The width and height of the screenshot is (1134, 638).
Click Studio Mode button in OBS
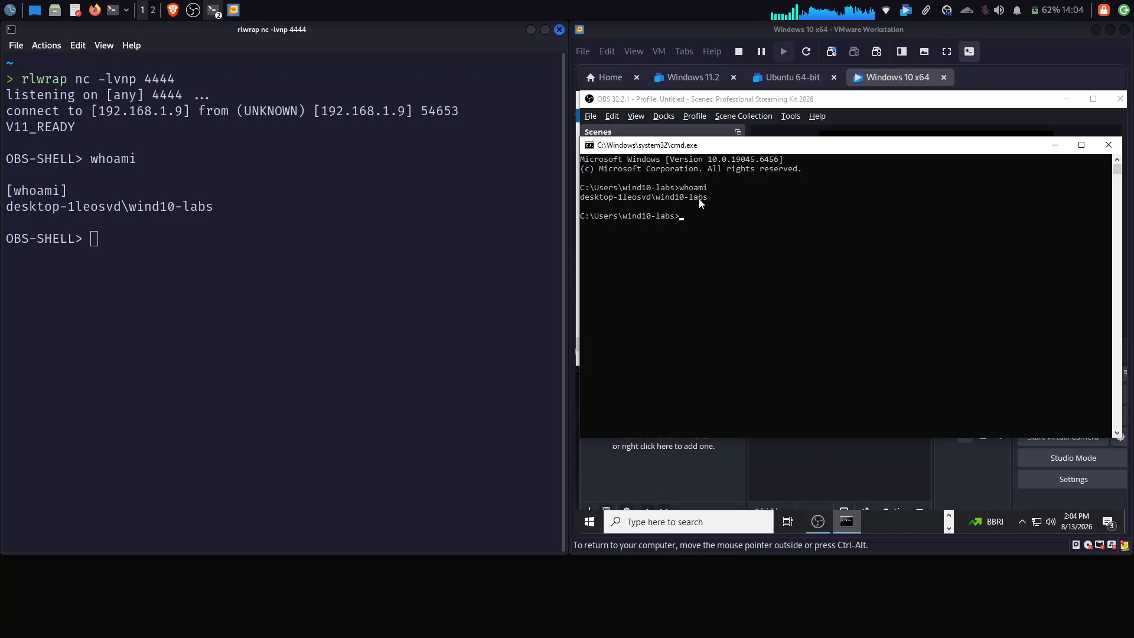tap(1073, 458)
